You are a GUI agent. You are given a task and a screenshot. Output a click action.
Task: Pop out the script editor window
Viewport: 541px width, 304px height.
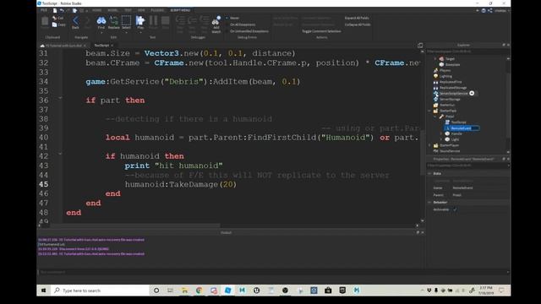(420, 45)
